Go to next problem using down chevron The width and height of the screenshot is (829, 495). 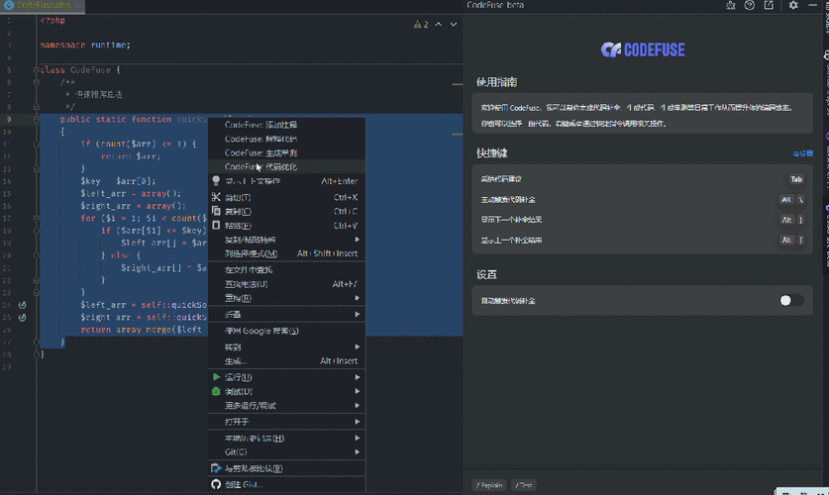[453, 25]
